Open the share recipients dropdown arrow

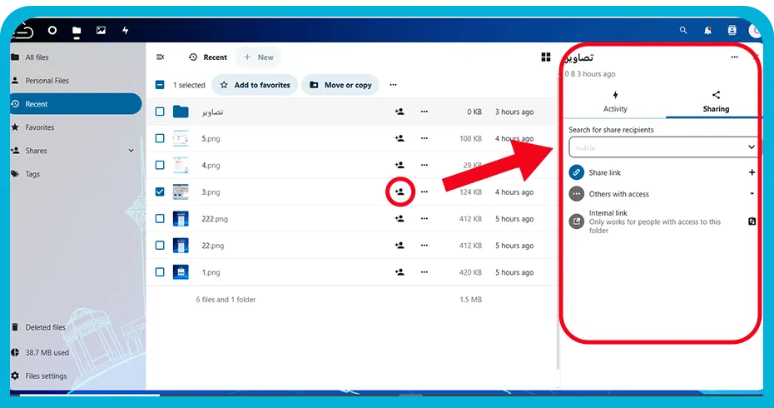[751, 147]
